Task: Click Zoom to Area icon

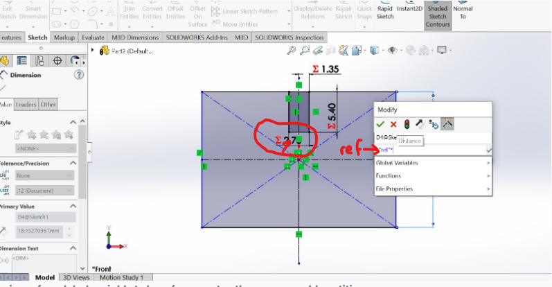Action: pyautogui.click(x=305, y=51)
